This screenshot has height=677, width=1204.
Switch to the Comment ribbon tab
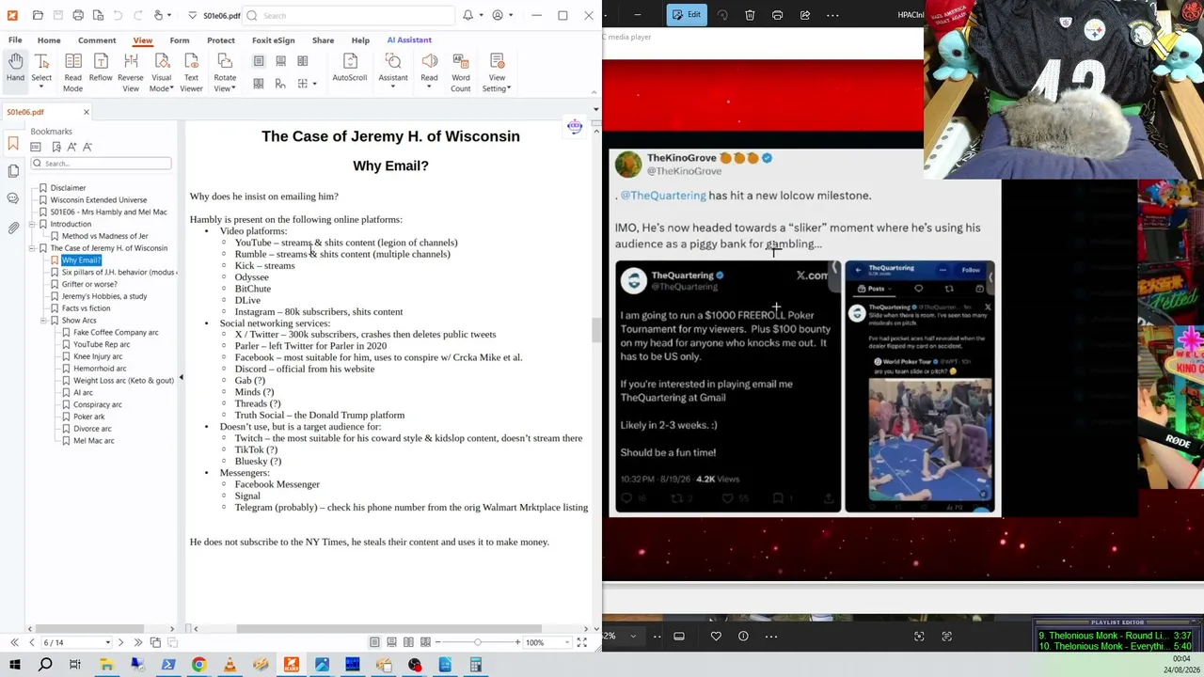click(97, 40)
